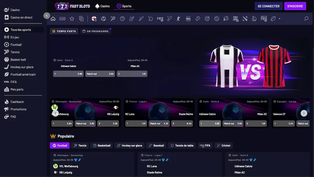Screen dimensions: 314x177
Task: Select the basketball icon in sports toolbar
Action: click(122, 19)
